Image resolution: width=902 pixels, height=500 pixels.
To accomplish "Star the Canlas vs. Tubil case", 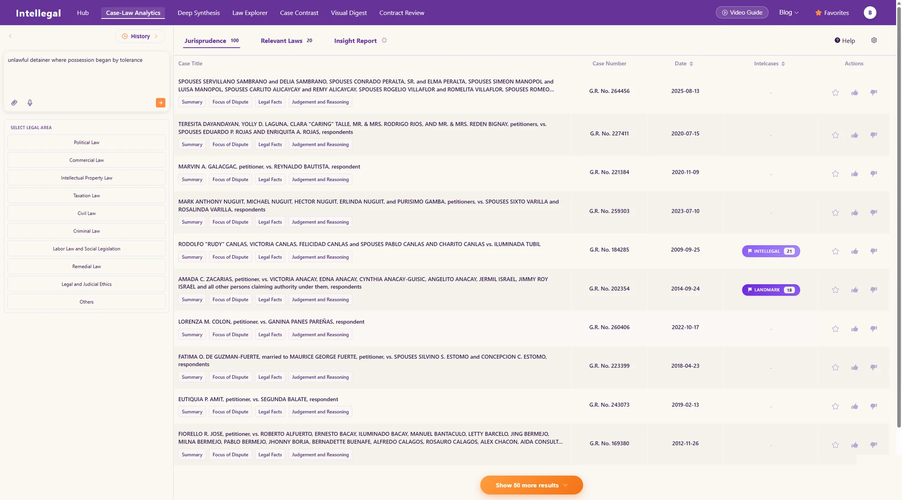I will click(x=835, y=251).
